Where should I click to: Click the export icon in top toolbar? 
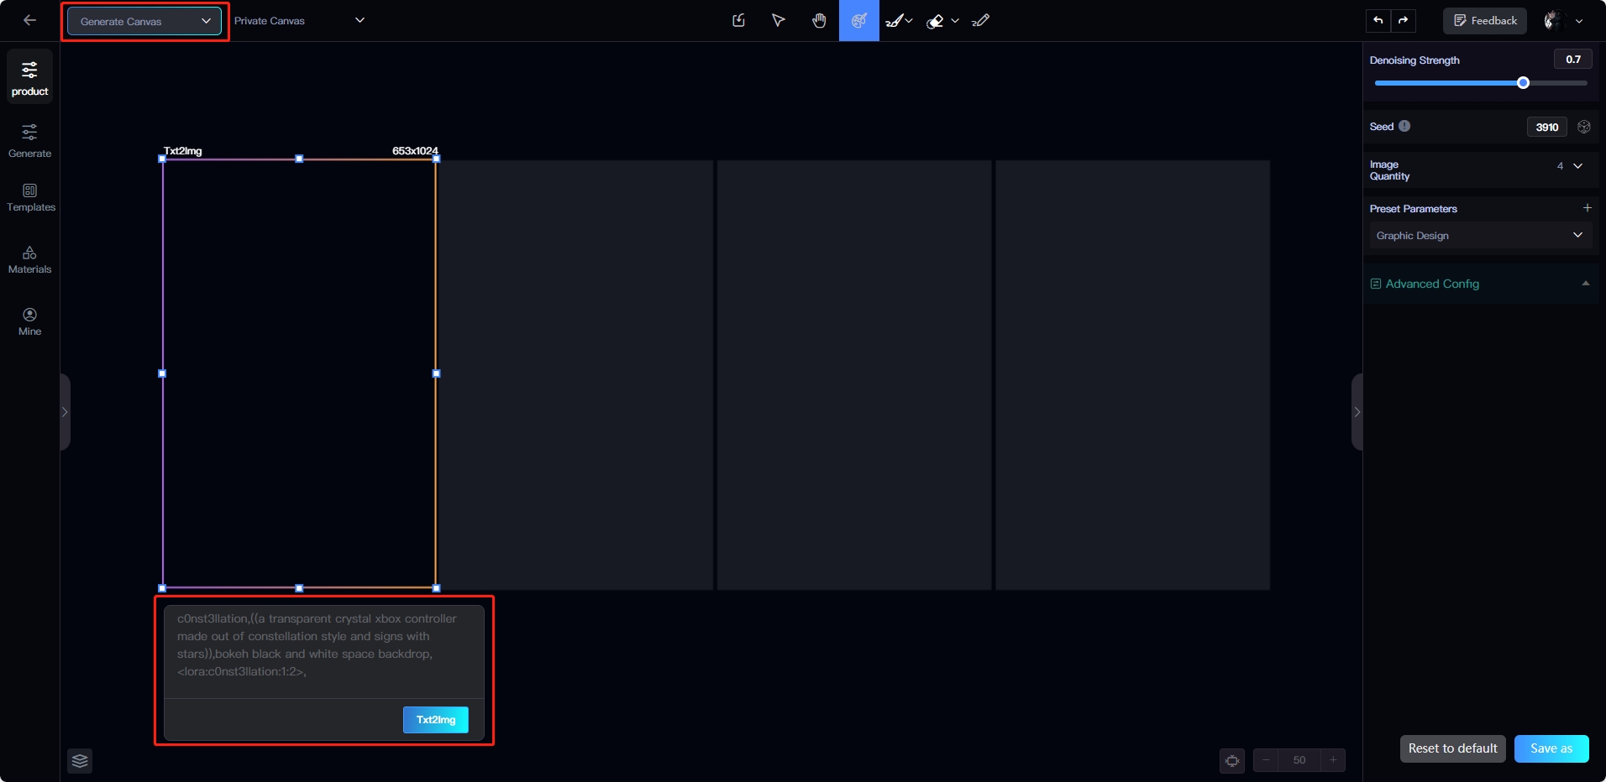tap(739, 21)
